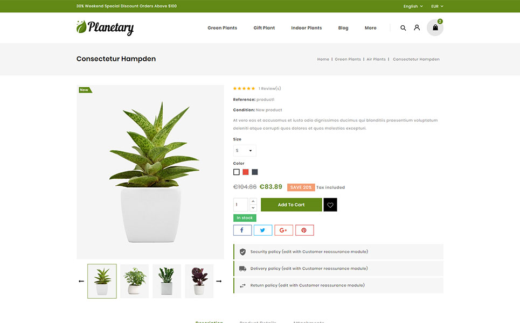Screen dimensions: 520x323
Task: Show next thumbnails with right arrow
Action: click(219, 281)
